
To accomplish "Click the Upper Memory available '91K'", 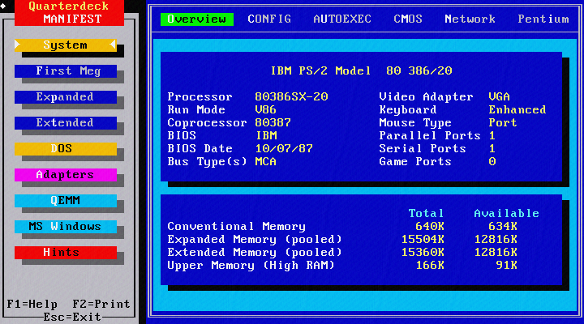I will pyautogui.click(x=506, y=266).
